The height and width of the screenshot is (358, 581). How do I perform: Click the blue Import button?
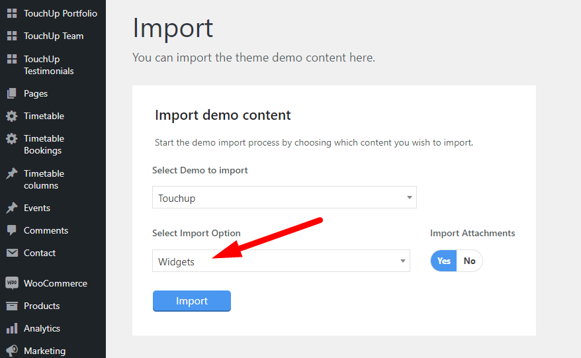192,301
